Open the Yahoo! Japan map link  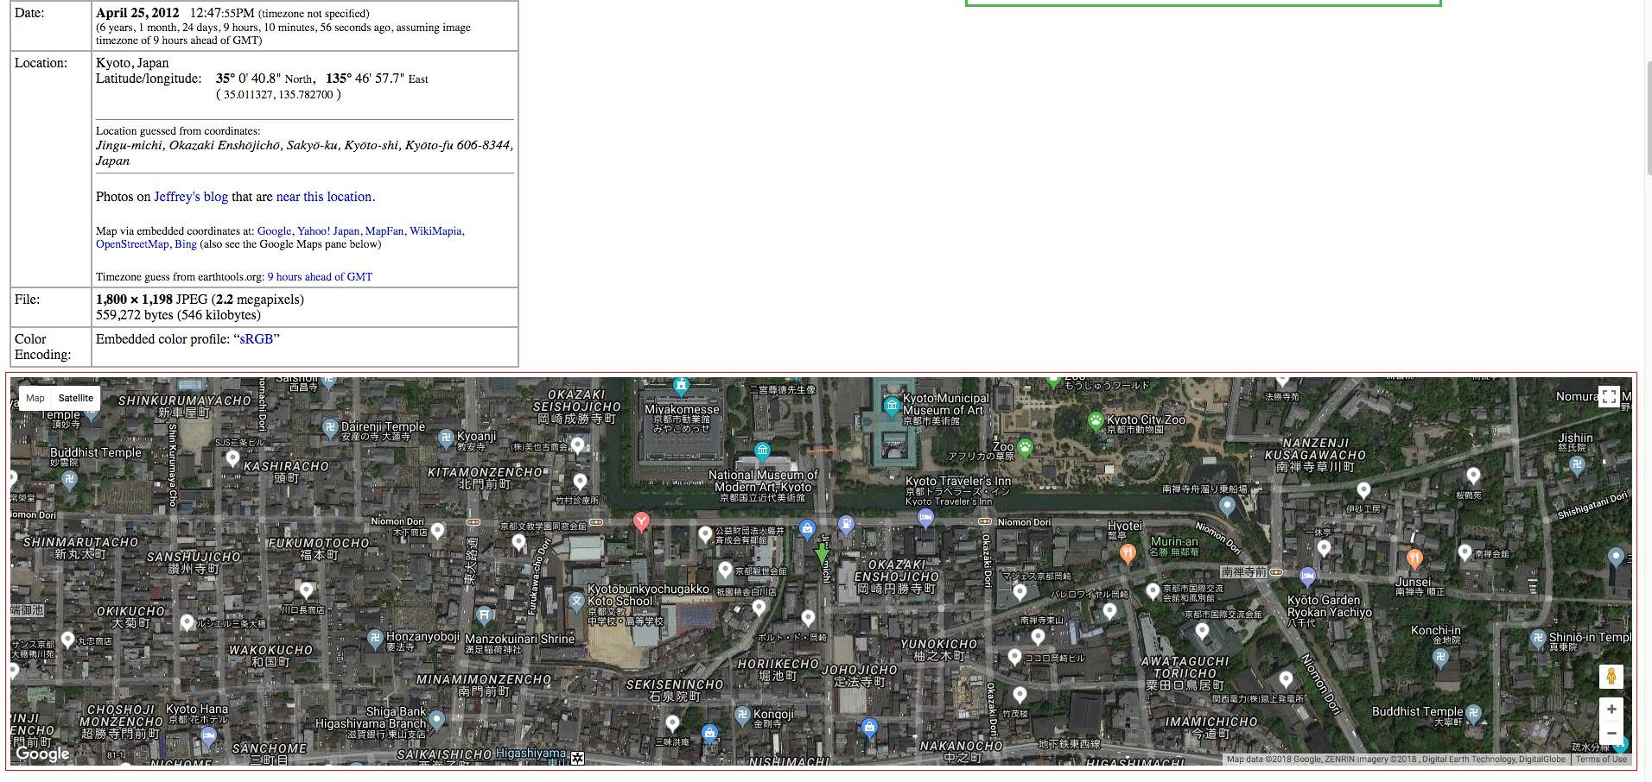pos(328,231)
